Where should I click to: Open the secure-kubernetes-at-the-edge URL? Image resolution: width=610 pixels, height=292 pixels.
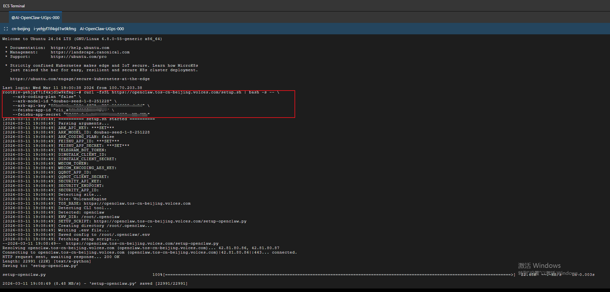point(80,79)
